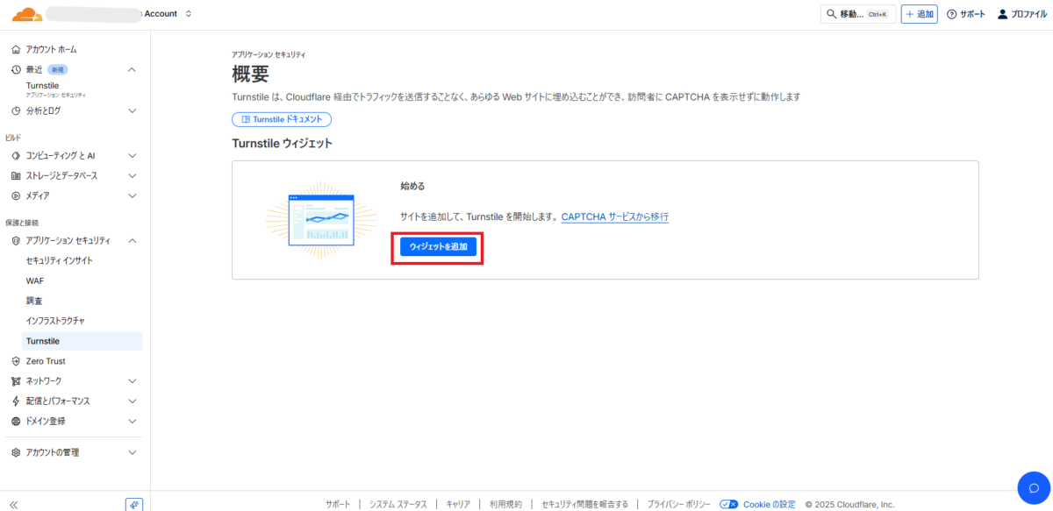Collapse the アプリケーション セキュリティ section
The width and height of the screenshot is (1053, 511).
pos(132,240)
